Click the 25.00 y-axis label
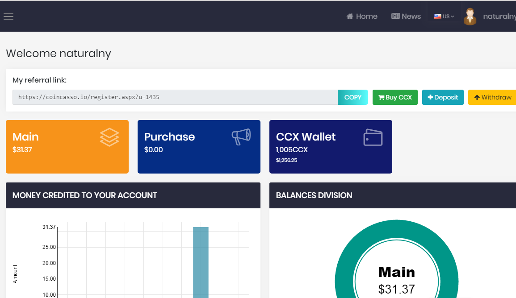 49,247
